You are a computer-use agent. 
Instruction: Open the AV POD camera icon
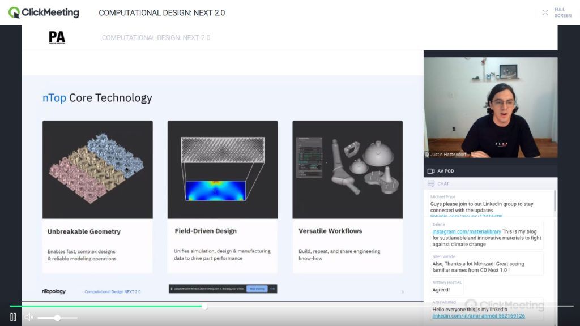pyautogui.click(x=431, y=171)
